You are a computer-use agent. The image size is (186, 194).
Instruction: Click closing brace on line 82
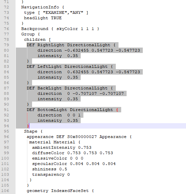tap(28, 61)
